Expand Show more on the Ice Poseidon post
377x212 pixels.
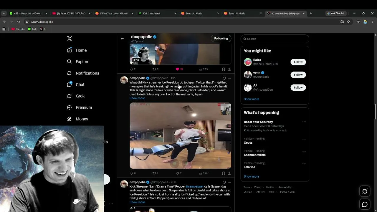[x=137, y=98]
